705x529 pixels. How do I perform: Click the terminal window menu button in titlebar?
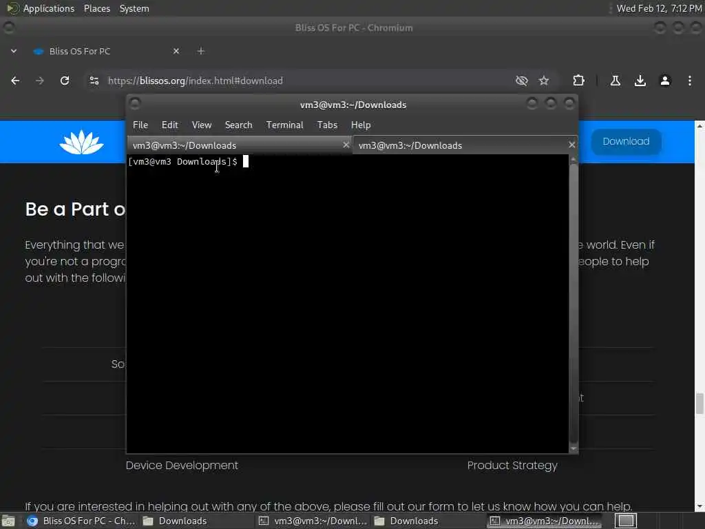(134, 104)
